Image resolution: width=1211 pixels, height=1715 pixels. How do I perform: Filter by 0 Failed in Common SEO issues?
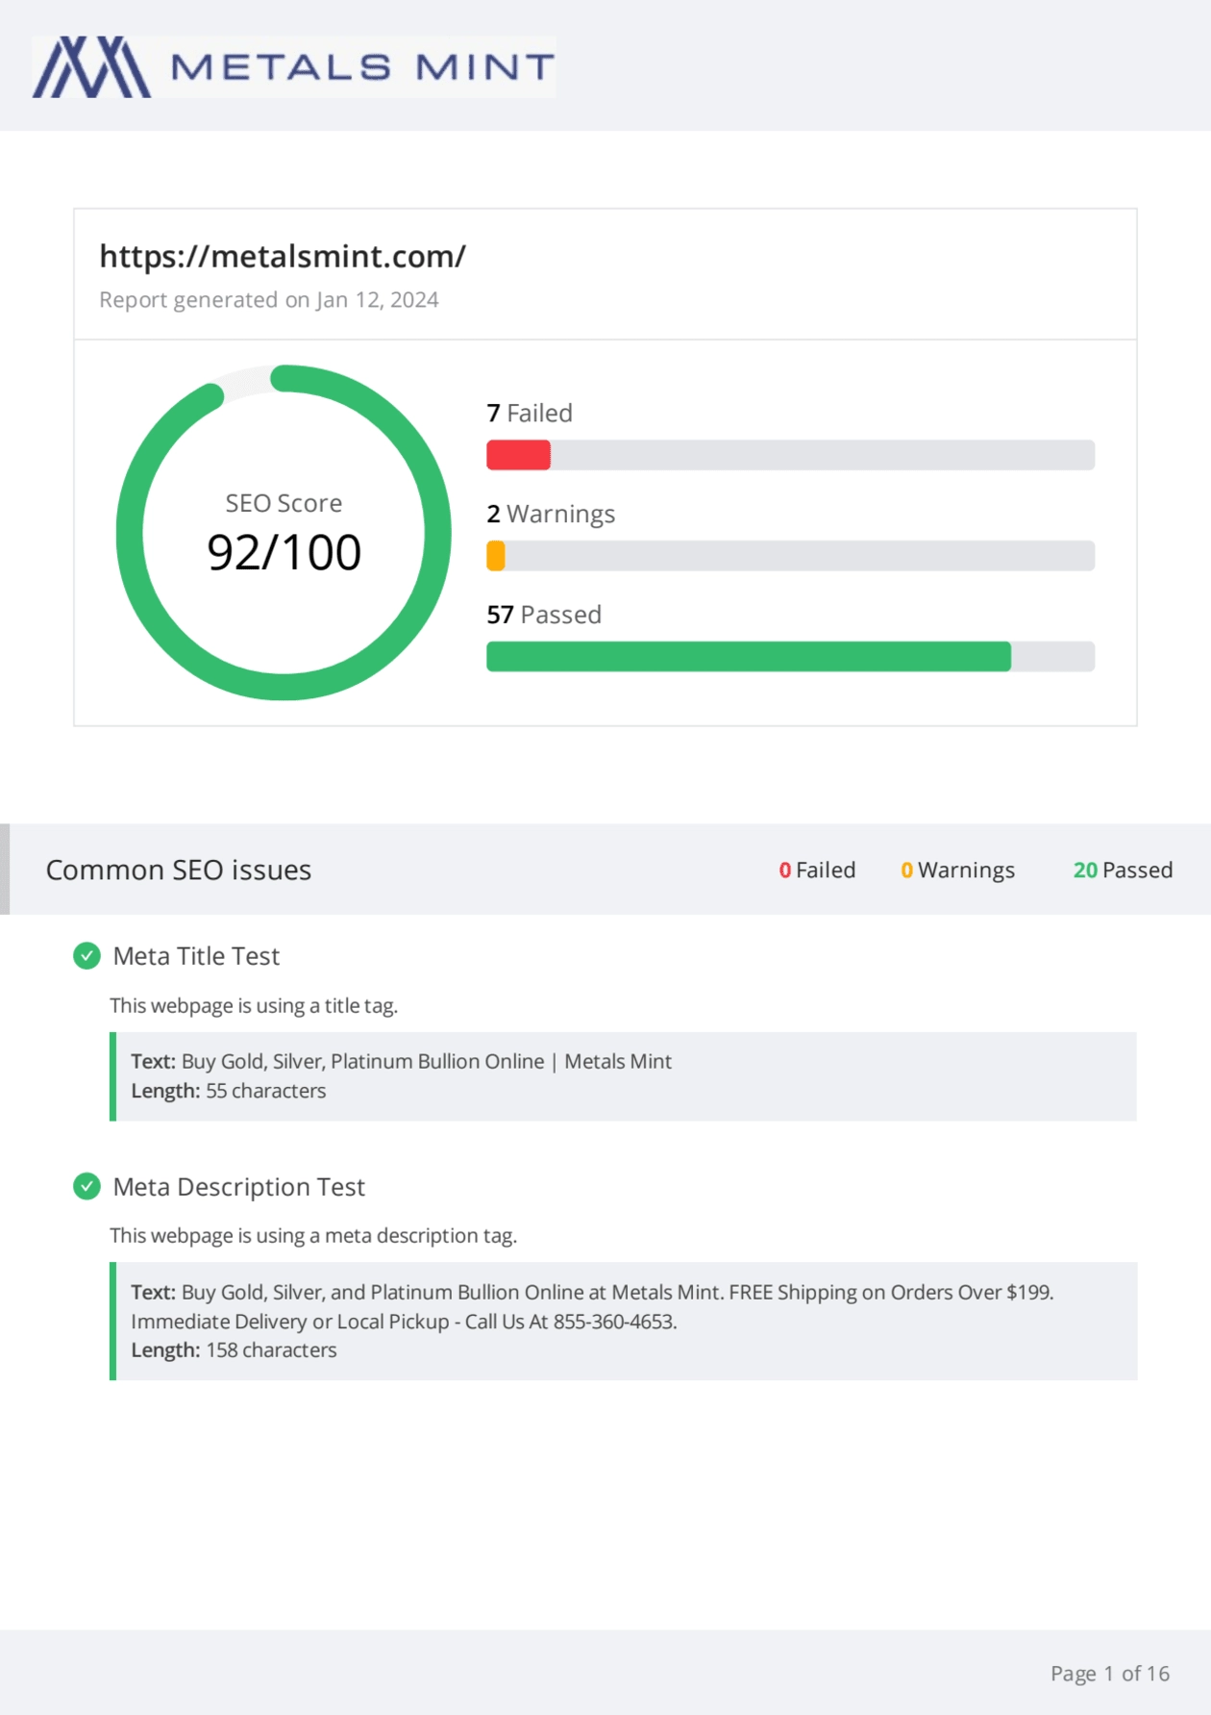(x=817, y=870)
